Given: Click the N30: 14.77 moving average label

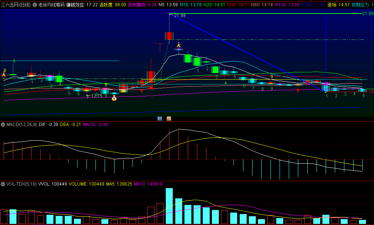Looking at the screenshot, I should click(x=238, y=5).
